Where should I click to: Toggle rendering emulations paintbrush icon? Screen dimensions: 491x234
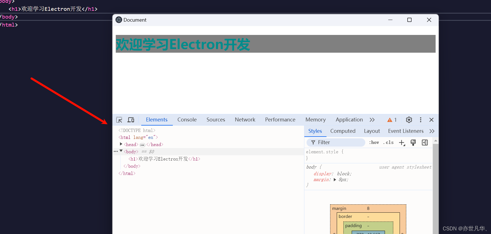pyautogui.click(x=413, y=143)
